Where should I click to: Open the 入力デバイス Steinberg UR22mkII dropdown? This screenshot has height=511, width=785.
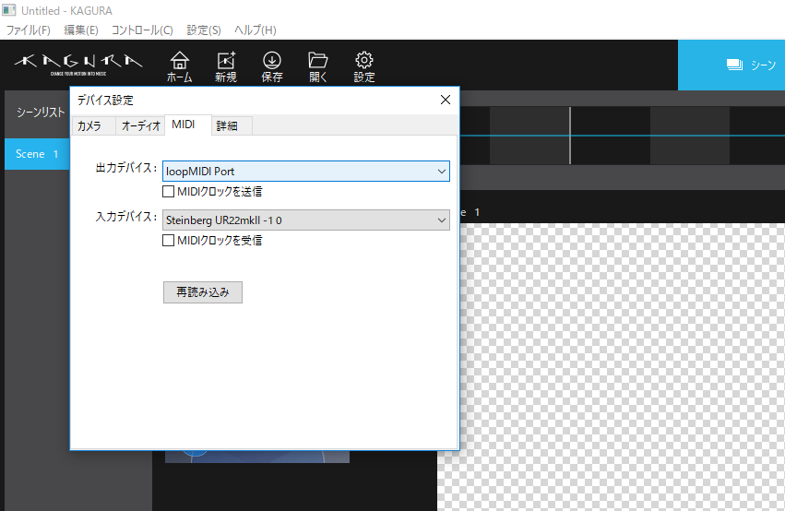pyautogui.click(x=306, y=220)
